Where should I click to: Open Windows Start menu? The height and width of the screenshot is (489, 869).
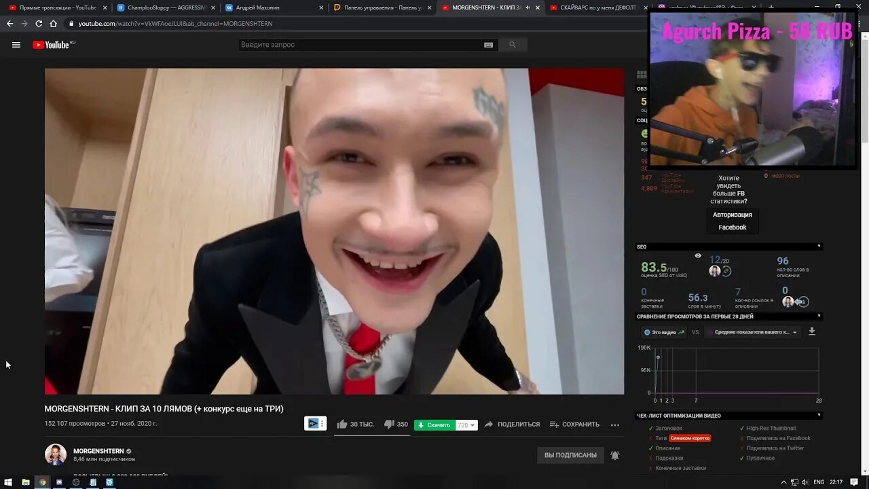click(x=8, y=482)
